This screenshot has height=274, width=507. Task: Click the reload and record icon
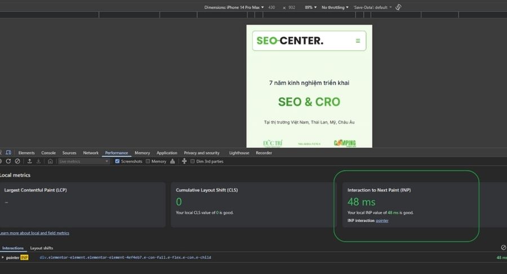pos(8,161)
